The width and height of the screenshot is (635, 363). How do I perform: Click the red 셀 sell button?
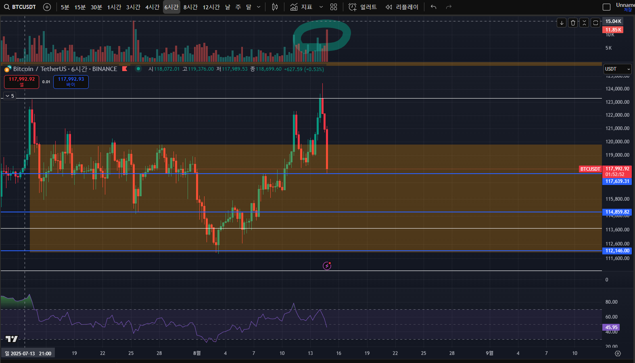[x=22, y=82]
